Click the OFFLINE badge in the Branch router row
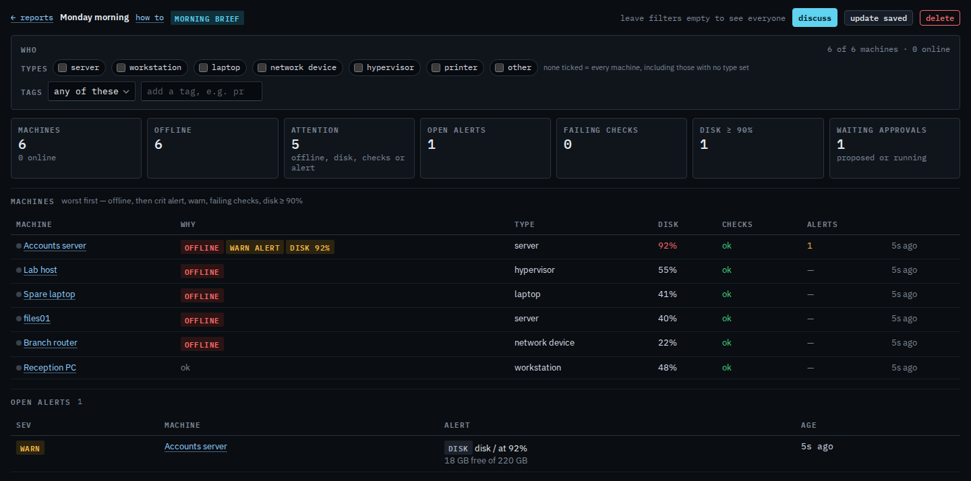Viewport: 971px width, 481px height. (202, 345)
